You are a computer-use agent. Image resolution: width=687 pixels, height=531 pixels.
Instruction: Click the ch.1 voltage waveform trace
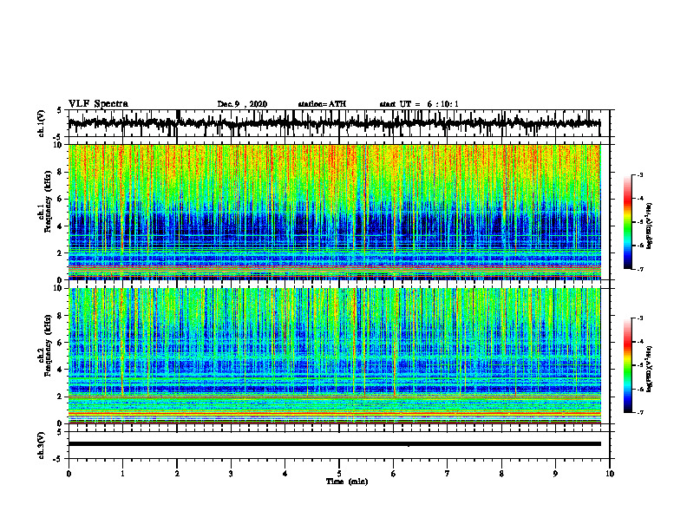point(334,122)
